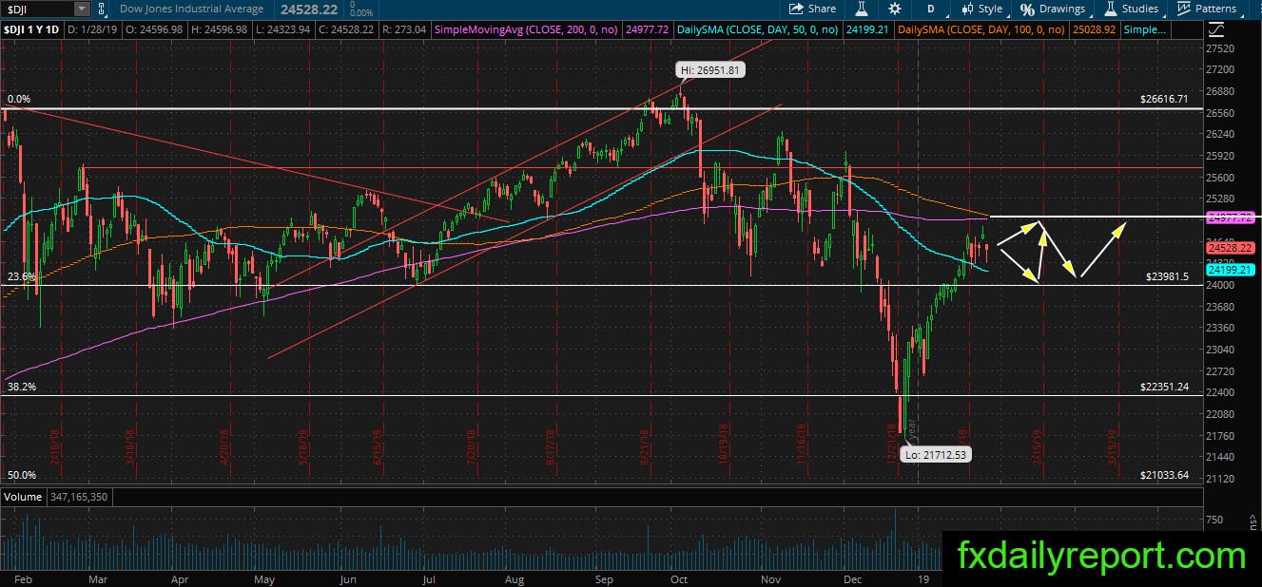This screenshot has height=587, width=1262.
Task: Click the Dec label on time axis
Action: coord(852,578)
